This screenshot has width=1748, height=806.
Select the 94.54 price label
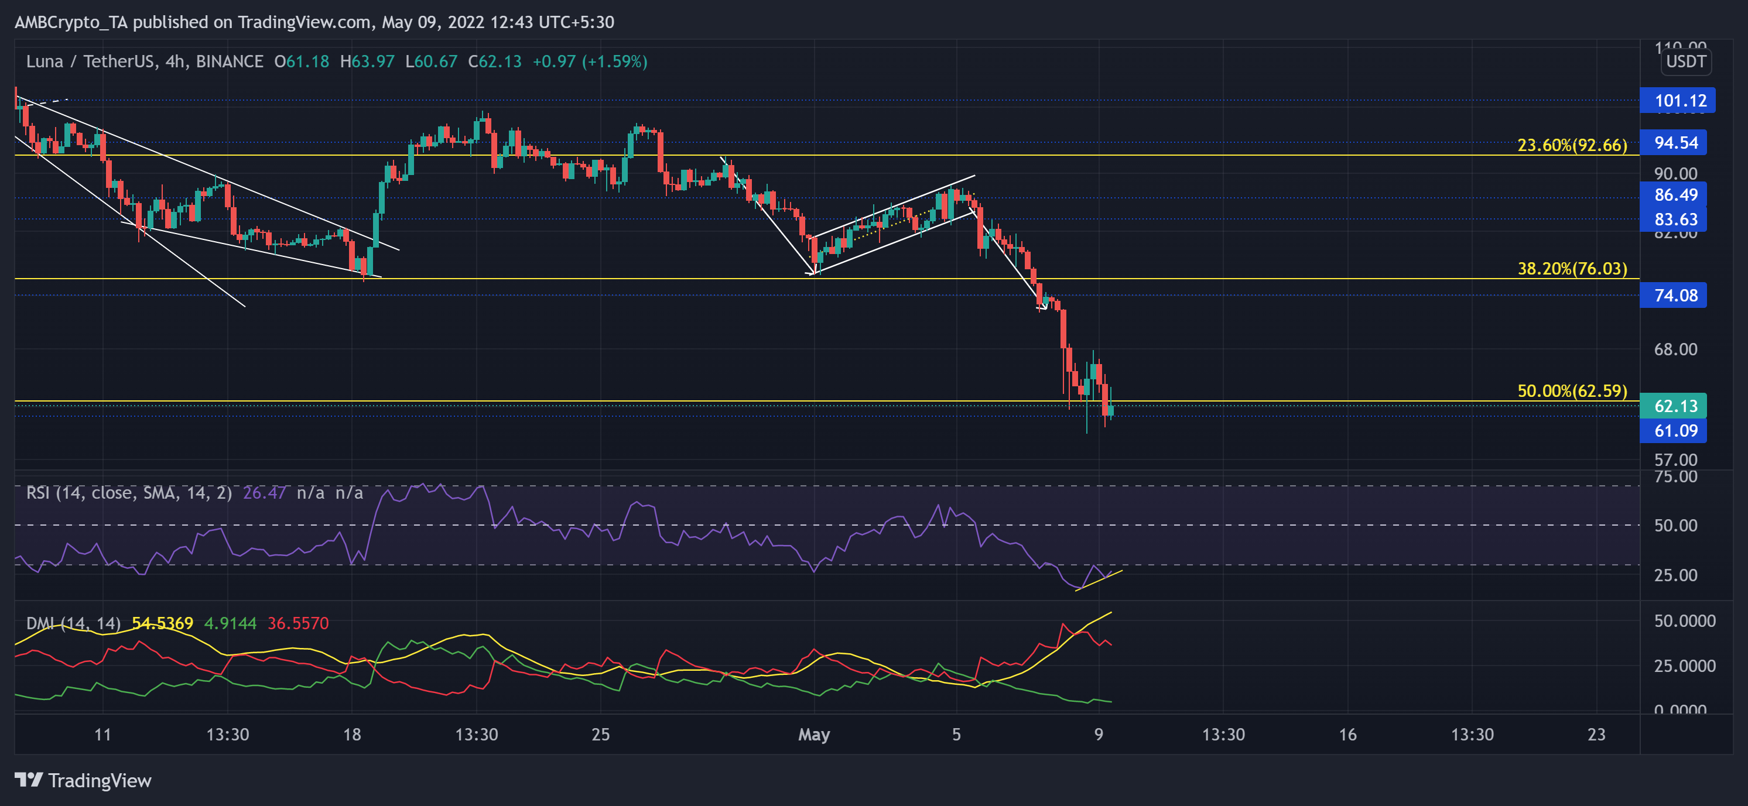pos(1672,142)
